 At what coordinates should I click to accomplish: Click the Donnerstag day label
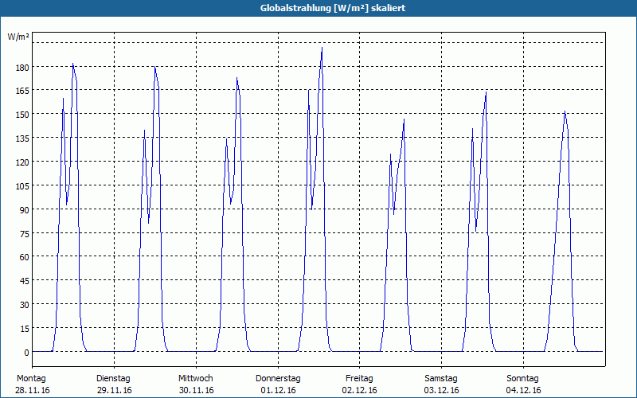(278, 379)
